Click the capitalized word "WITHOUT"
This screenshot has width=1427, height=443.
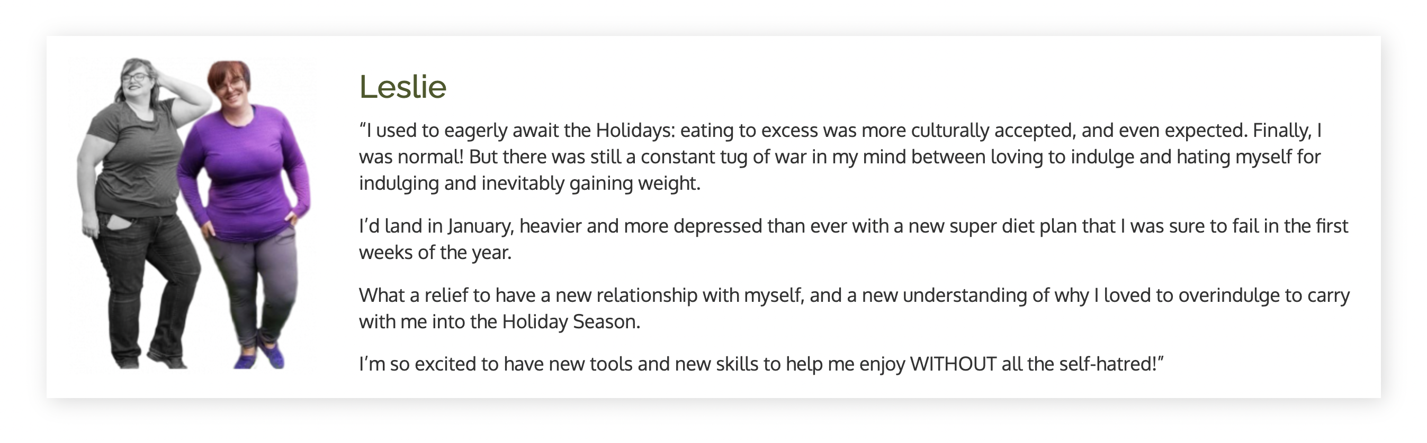pos(954,364)
